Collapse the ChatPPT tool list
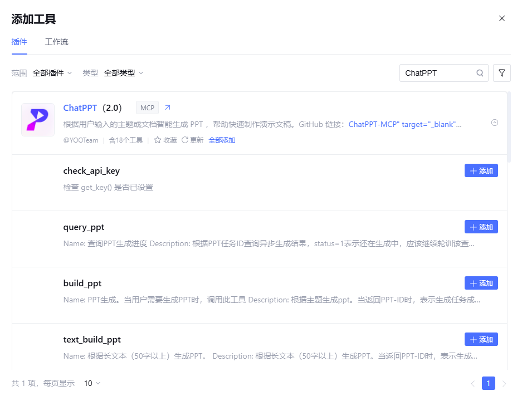 click(x=495, y=123)
